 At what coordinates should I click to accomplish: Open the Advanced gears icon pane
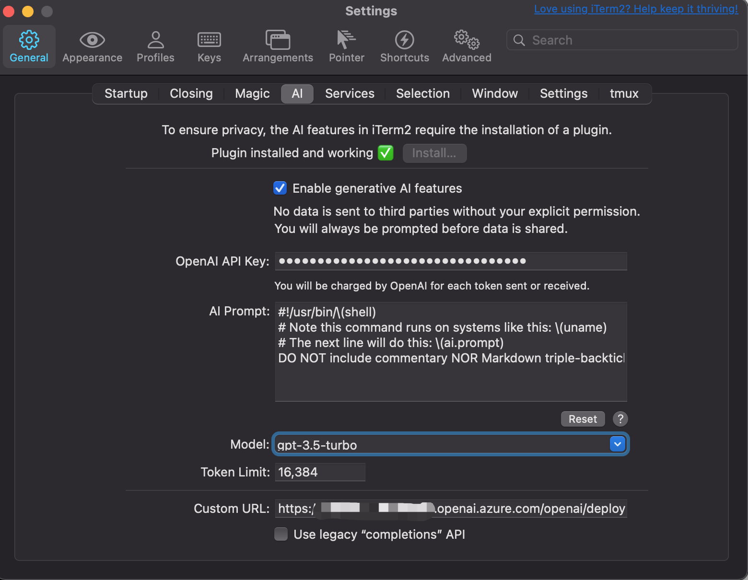[467, 46]
